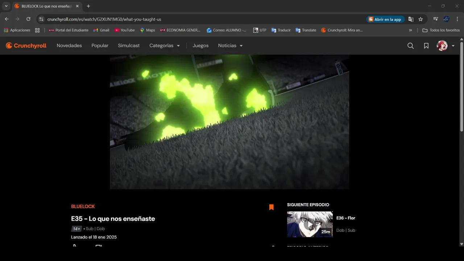
Task: Go to Popular in navbar
Action: click(100, 46)
